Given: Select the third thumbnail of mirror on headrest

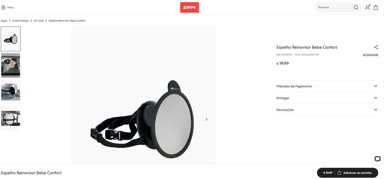Looking at the screenshot, I should (x=11, y=92).
